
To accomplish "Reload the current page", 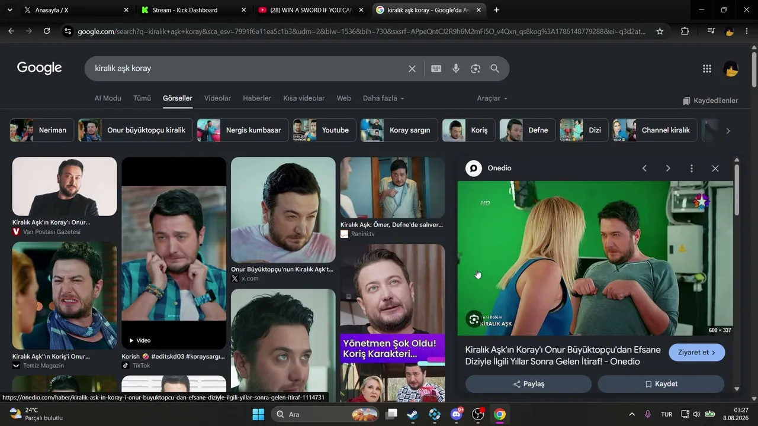I will [x=47, y=31].
